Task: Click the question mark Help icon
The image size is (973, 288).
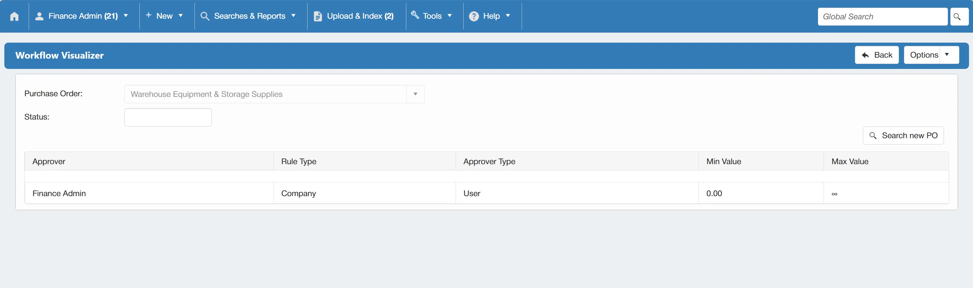Action: [474, 16]
